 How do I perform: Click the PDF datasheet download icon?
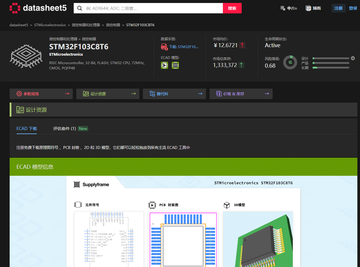coord(164,47)
